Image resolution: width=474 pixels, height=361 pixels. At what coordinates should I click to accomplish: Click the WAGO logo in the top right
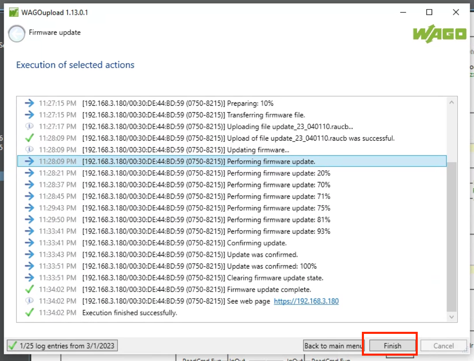(439, 34)
